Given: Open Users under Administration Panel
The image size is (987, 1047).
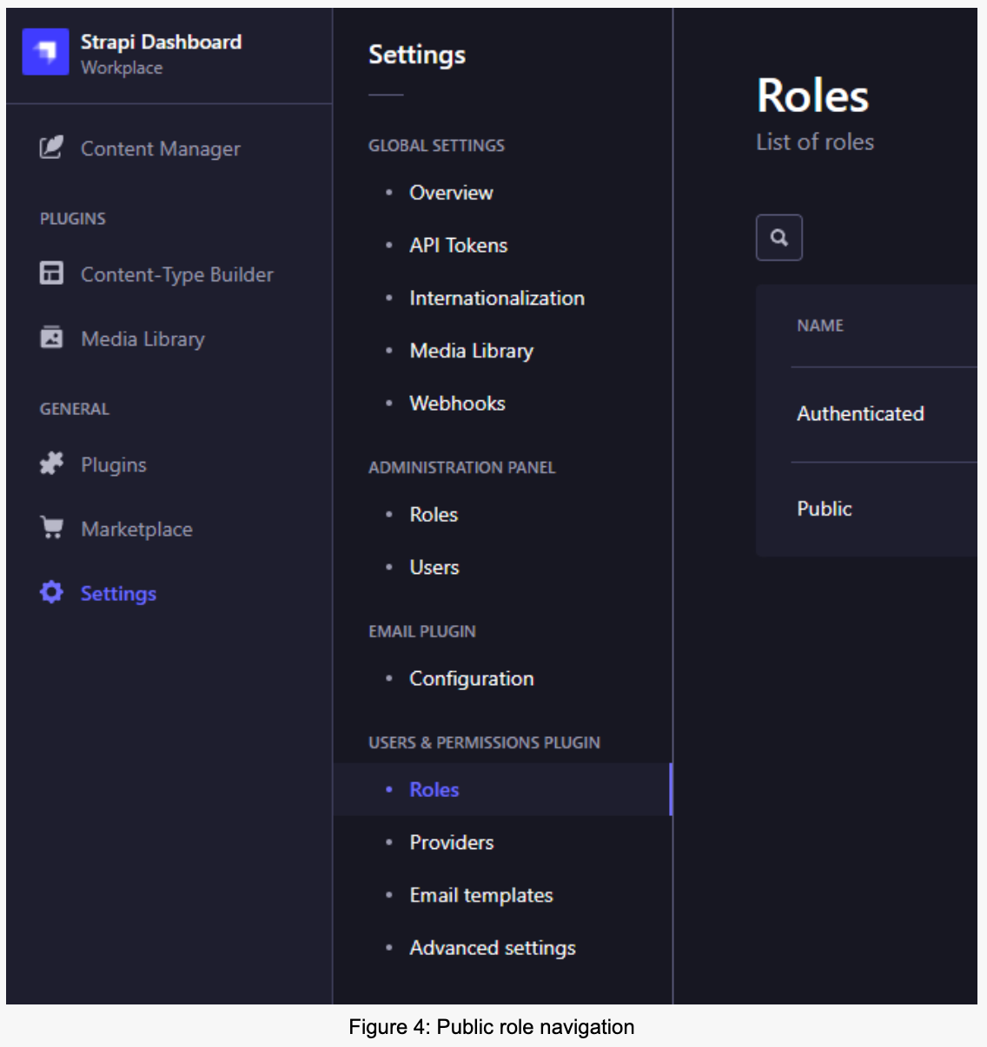Looking at the screenshot, I should [434, 568].
